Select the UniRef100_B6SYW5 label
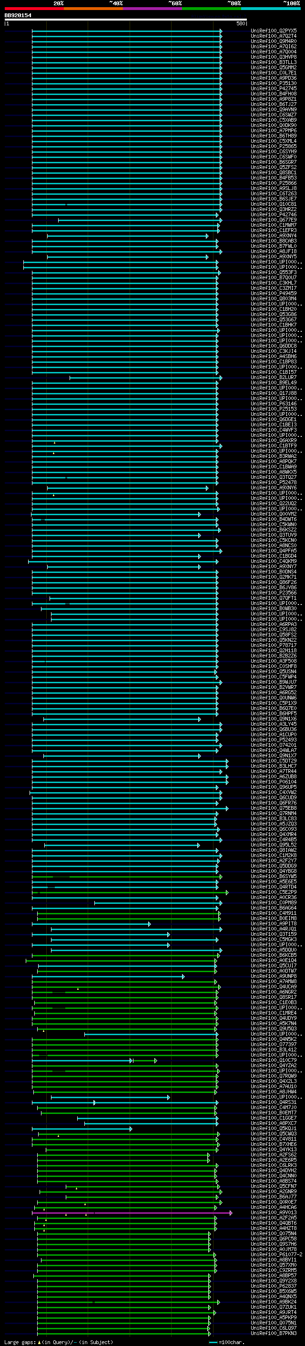The height and width of the screenshot is (1346, 305). pos(273,877)
